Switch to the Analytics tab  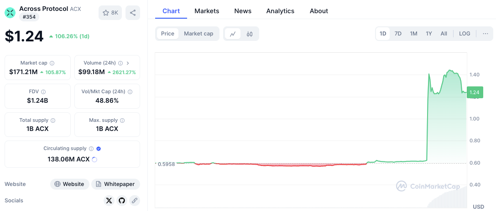[x=280, y=11]
